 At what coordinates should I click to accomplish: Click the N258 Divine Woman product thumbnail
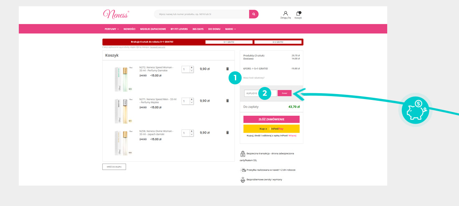pos(124,143)
